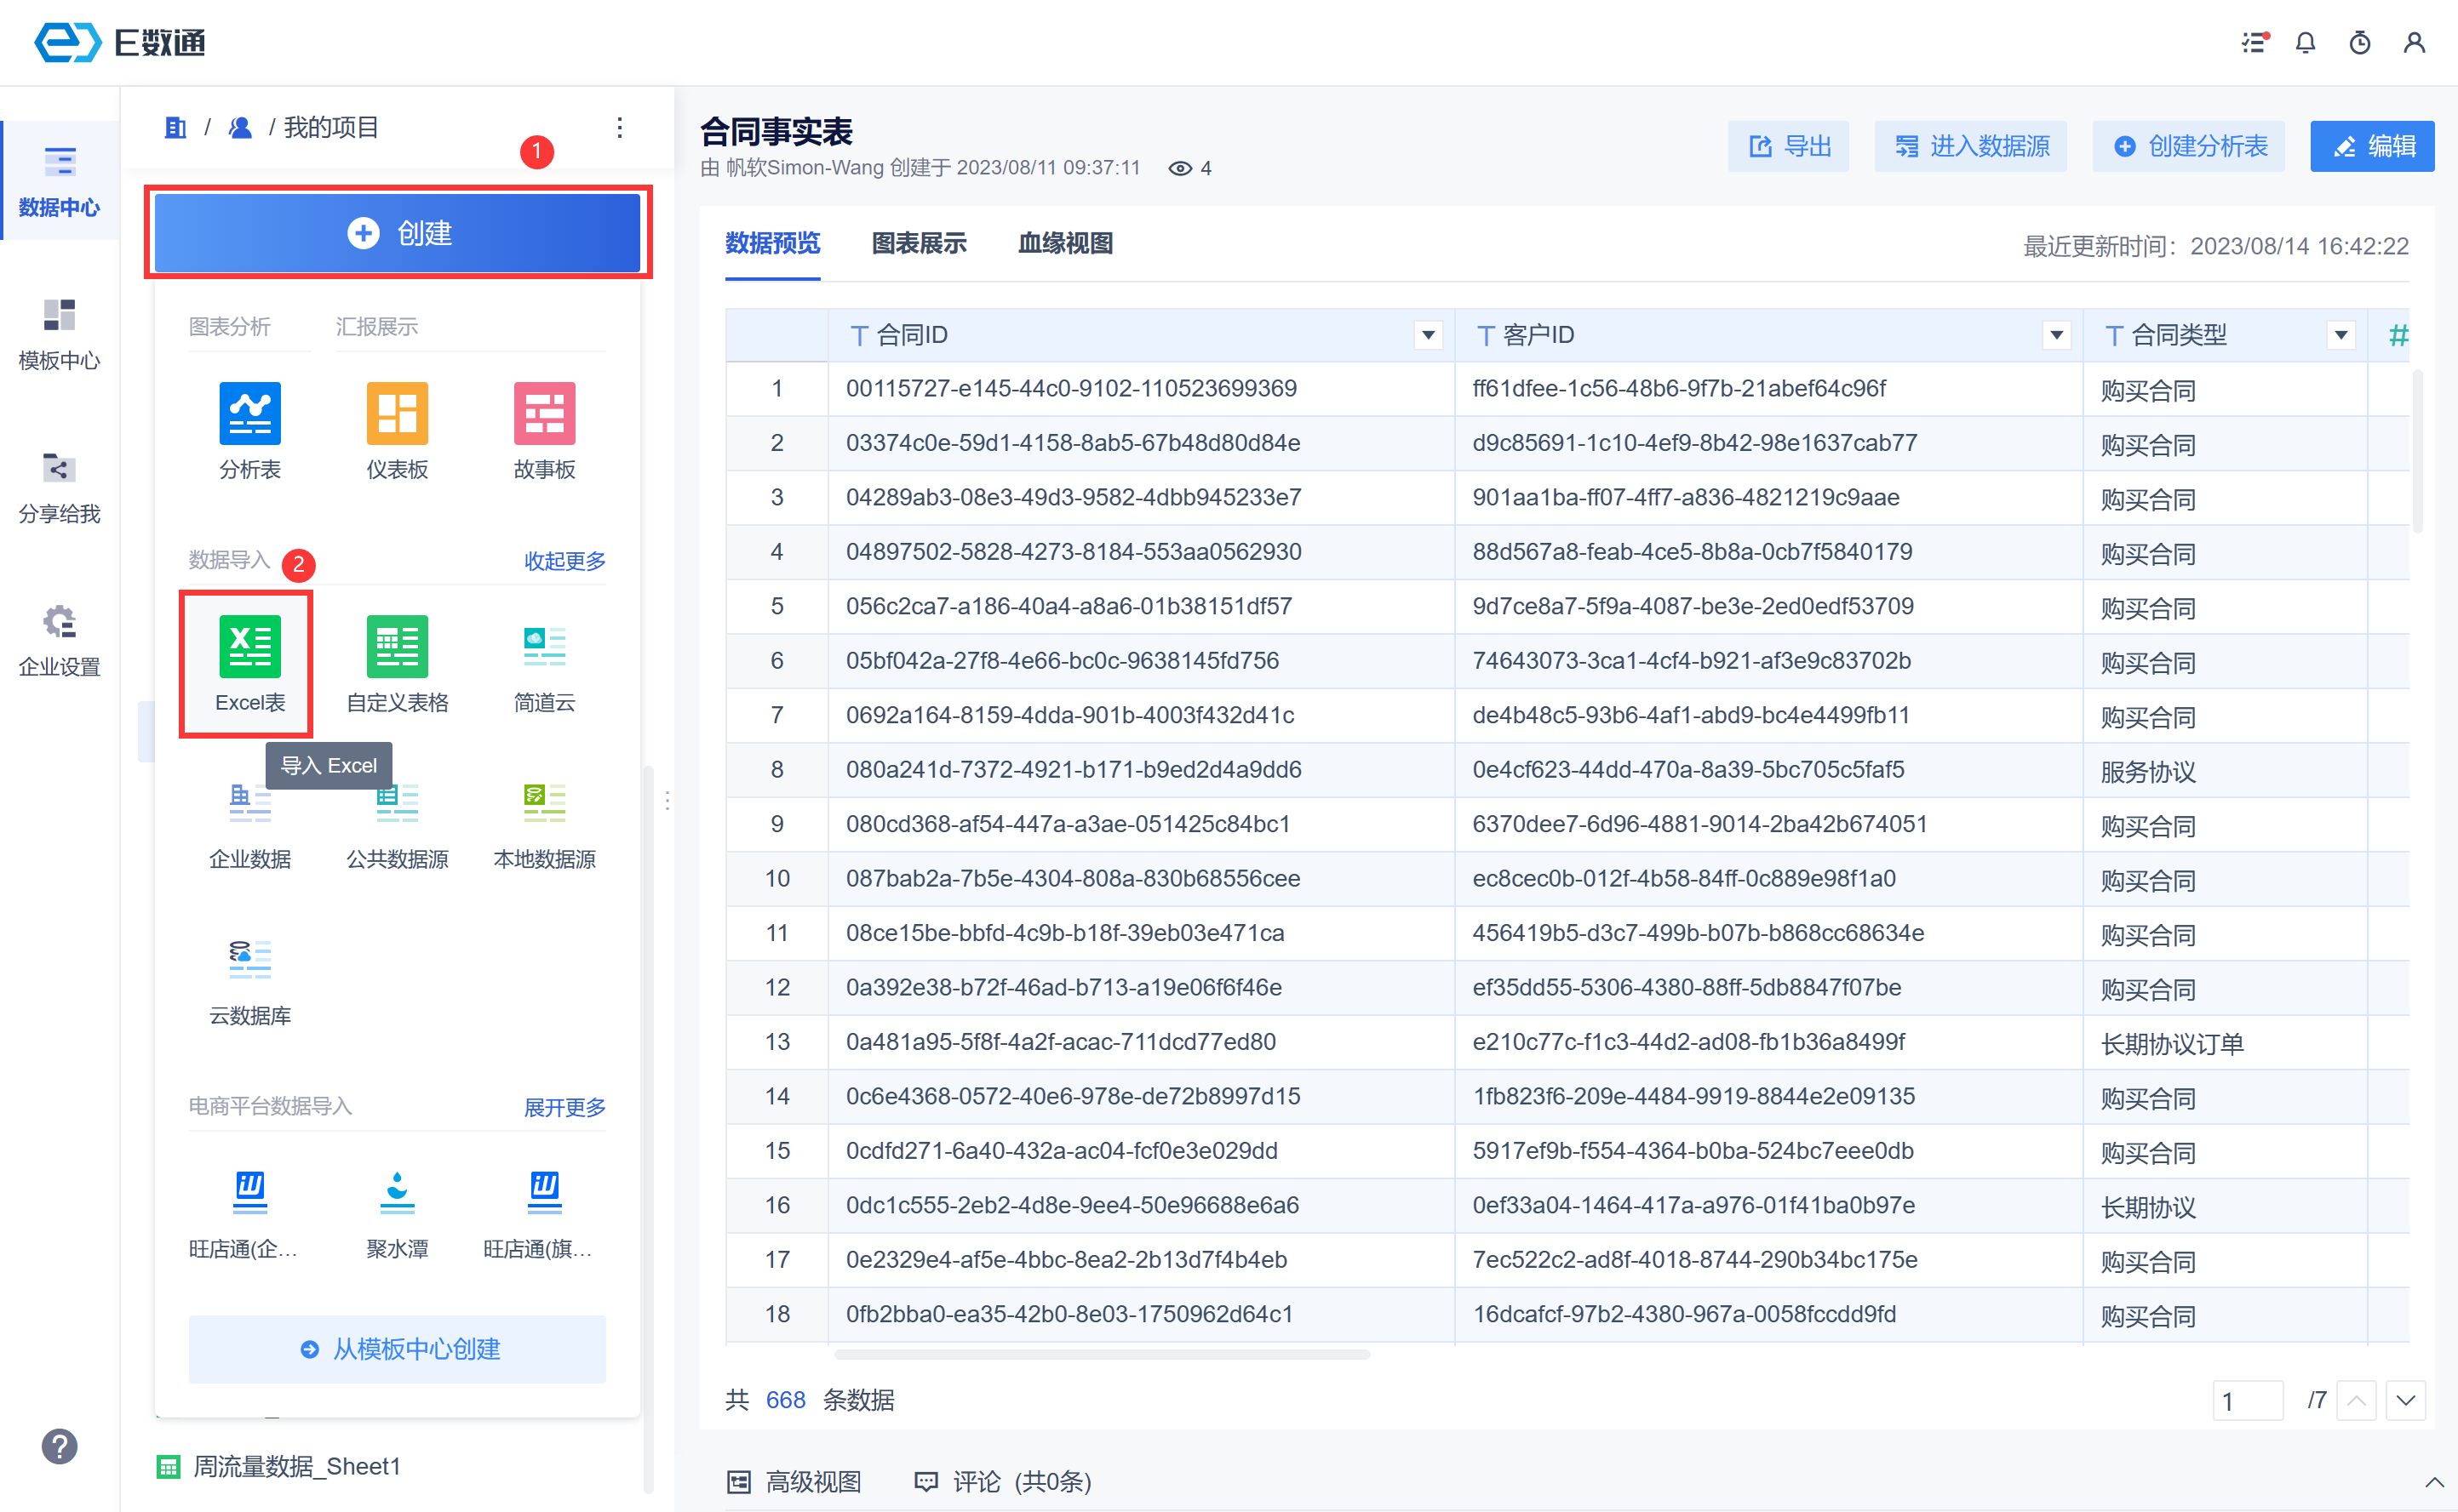Switch to the 血缘视图 tab
The width and height of the screenshot is (2458, 1512).
[1064, 243]
